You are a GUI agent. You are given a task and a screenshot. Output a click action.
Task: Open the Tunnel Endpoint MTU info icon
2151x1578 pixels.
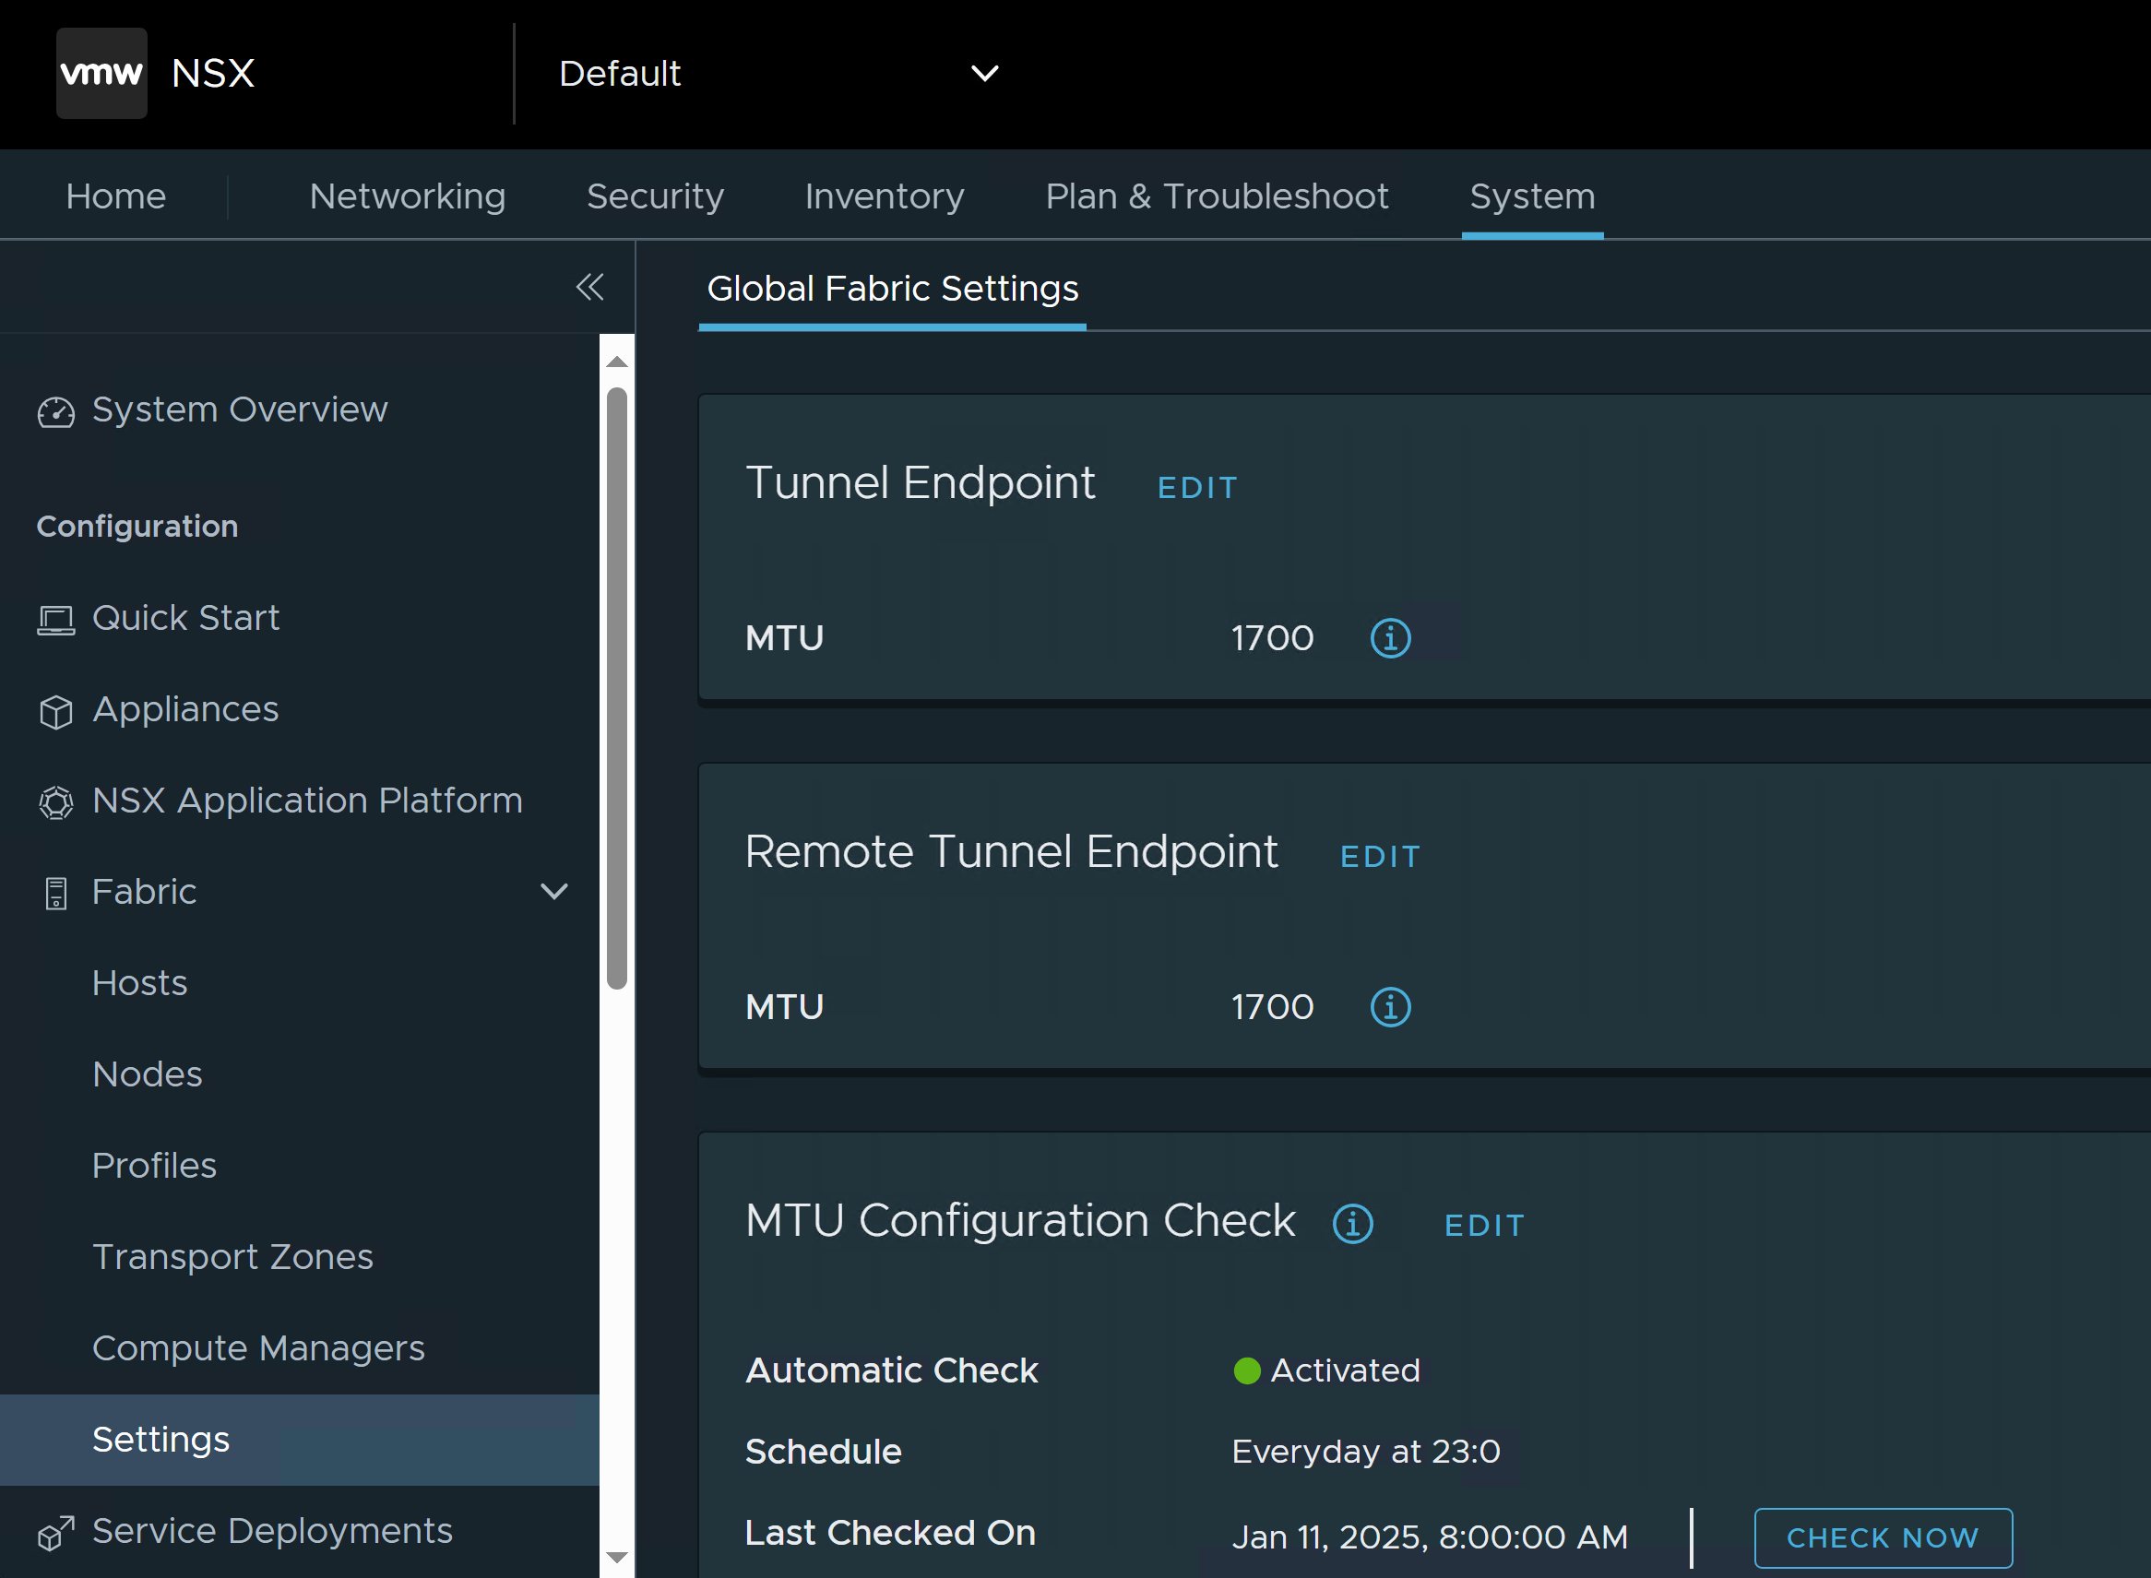(x=1390, y=638)
